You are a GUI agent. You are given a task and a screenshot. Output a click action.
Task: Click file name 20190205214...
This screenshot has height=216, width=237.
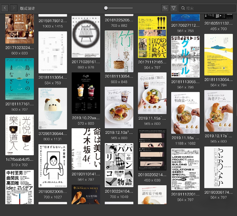(152, 175)
